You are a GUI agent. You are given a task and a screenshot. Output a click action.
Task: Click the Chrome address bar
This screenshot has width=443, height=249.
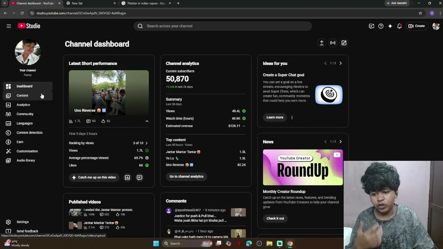pos(221,13)
